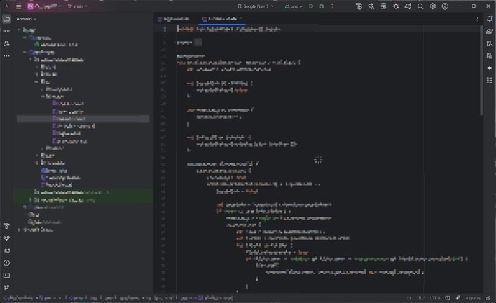Collapse the first blue module folder

pos(25,37)
